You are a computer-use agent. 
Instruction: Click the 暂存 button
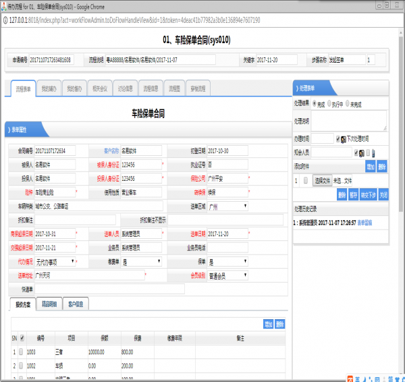tap(354, 194)
